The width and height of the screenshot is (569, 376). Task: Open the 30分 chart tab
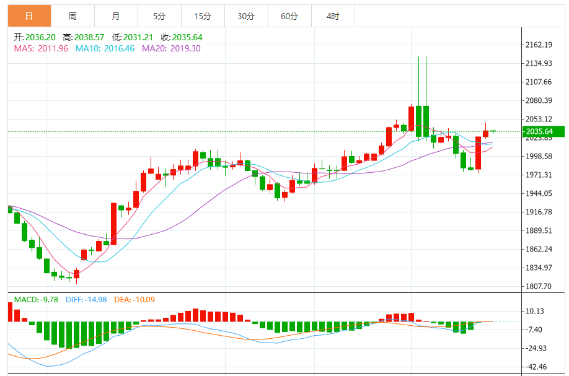(247, 16)
